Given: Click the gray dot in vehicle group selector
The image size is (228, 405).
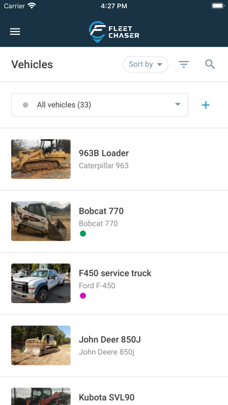Looking at the screenshot, I should (26, 105).
